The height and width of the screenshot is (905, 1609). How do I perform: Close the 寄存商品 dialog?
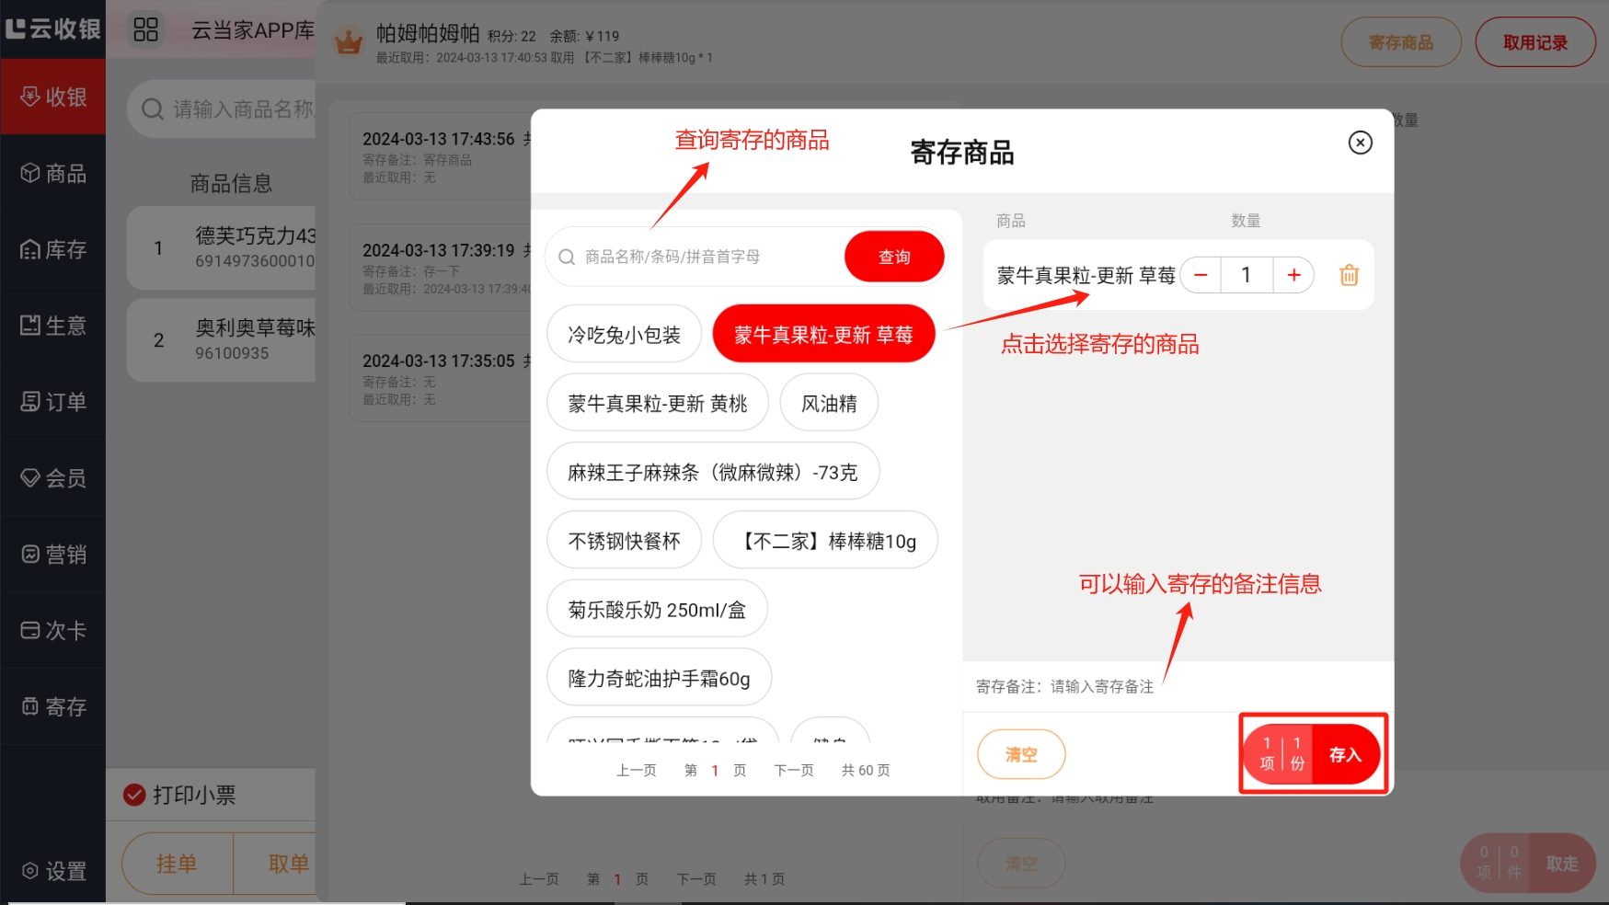coord(1360,143)
